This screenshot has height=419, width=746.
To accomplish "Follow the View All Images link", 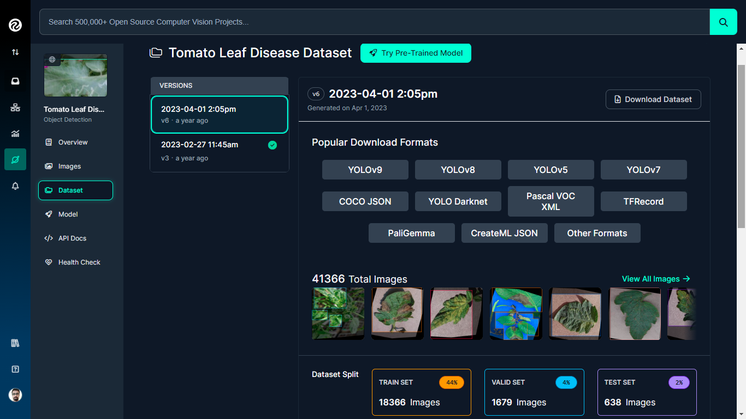I will 656,279.
